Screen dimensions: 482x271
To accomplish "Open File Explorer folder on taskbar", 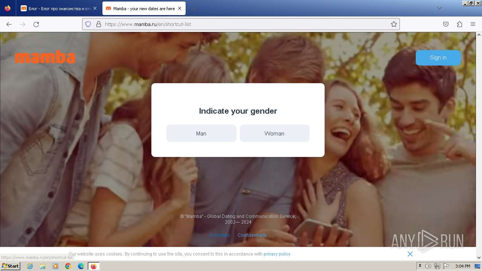I will click(x=43, y=266).
